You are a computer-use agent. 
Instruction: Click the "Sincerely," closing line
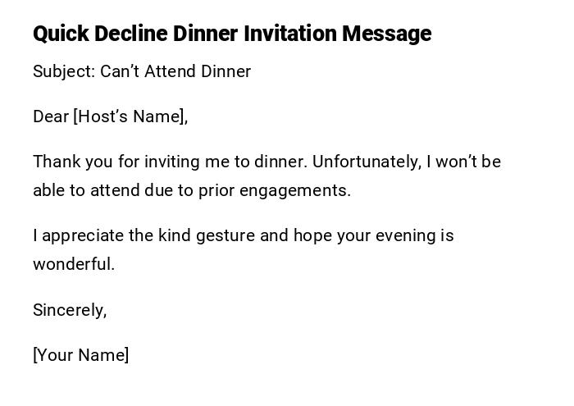pyautogui.click(x=70, y=310)
